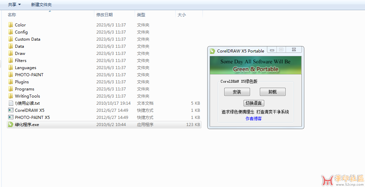Viewport: 365px width, 187px height.
Task: Click the 大小 column header
Action: point(182,15)
